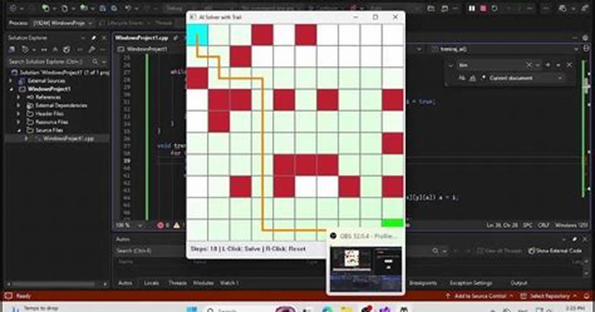
Task: Expand the References tree node
Action: [18, 97]
